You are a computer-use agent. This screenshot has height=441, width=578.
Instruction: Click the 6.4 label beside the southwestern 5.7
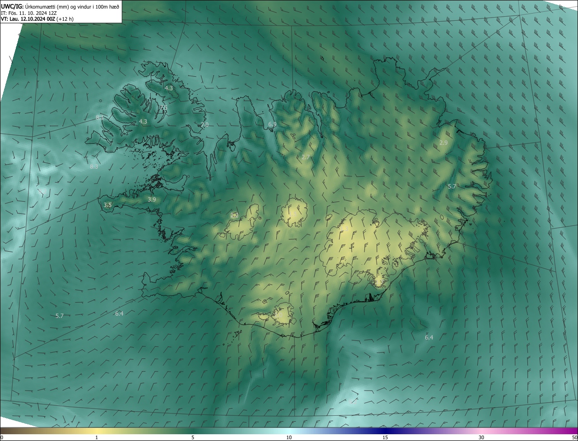coord(119,313)
